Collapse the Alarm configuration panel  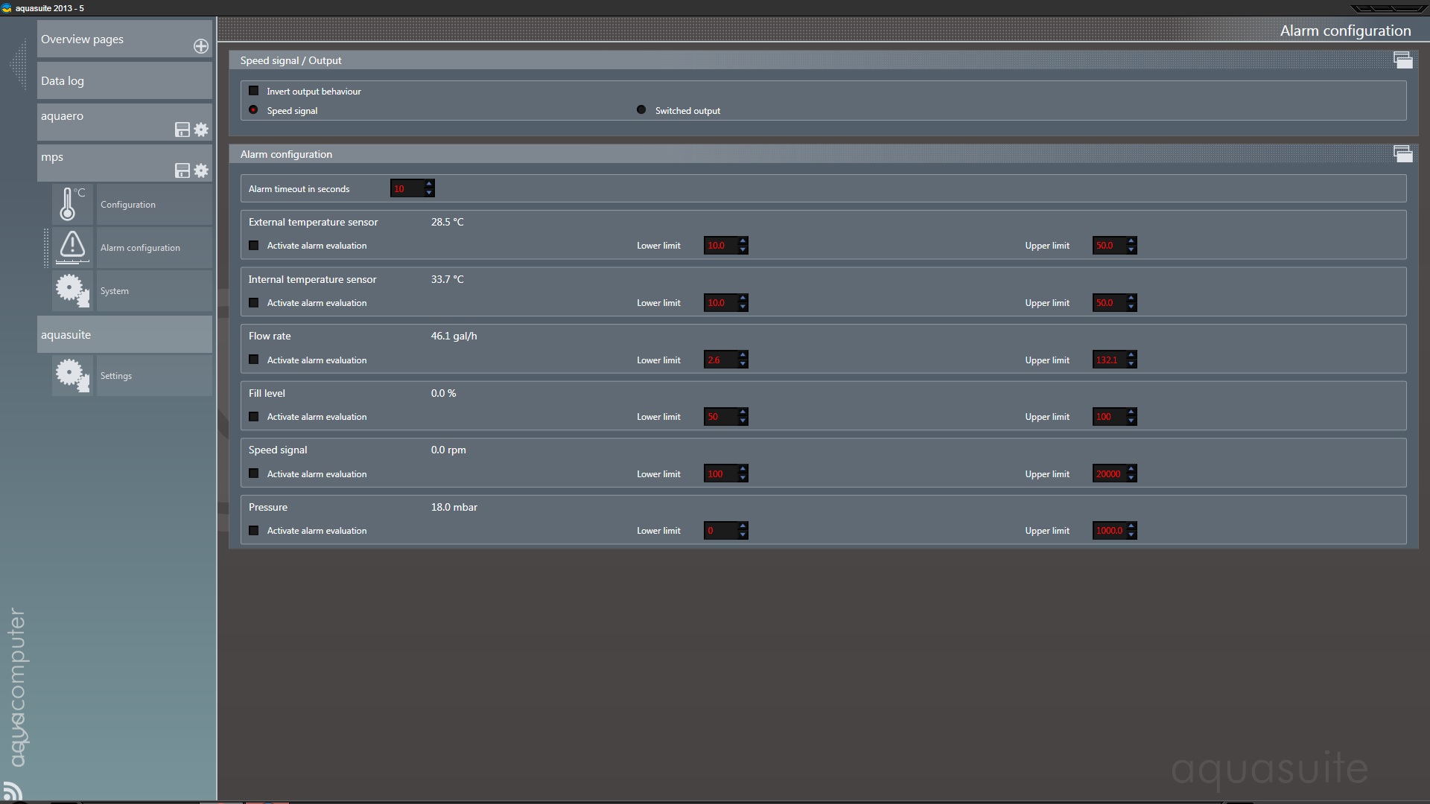tap(1402, 154)
